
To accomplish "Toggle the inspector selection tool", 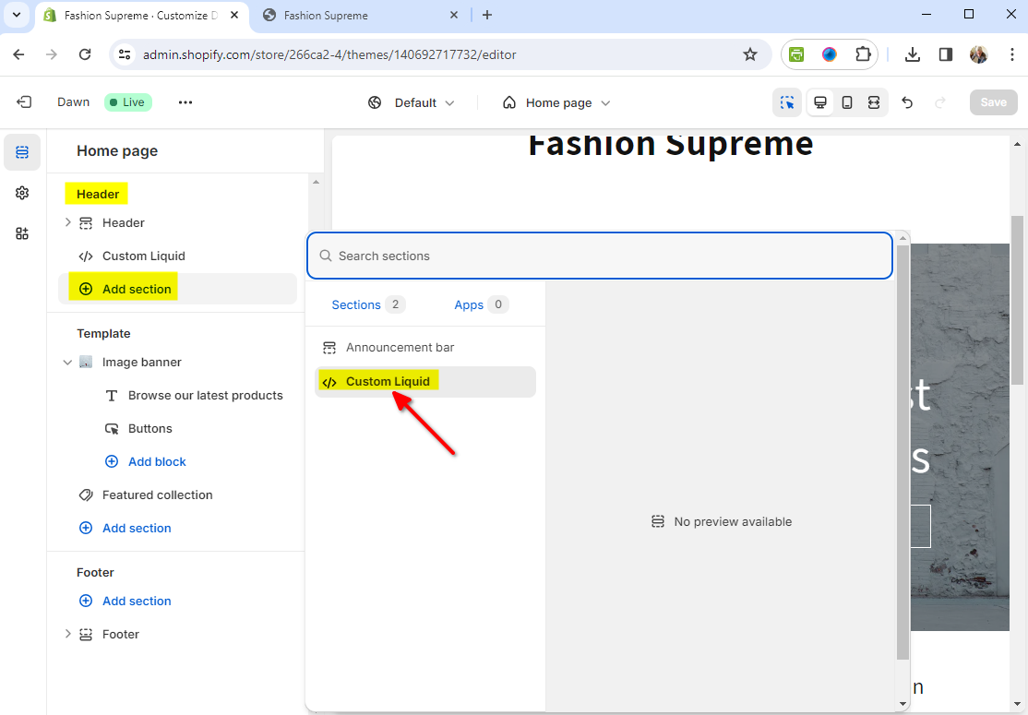I will (x=787, y=102).
